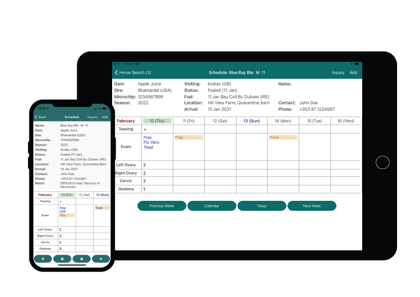Go back to Horse Search on tablet
The width and height of the screenshot is (420, 297).
coord(133,73)
